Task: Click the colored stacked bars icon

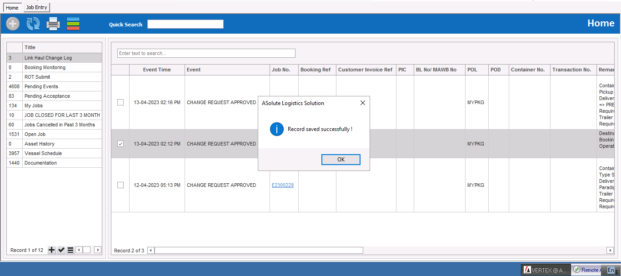Action: [x=73, y=24]
